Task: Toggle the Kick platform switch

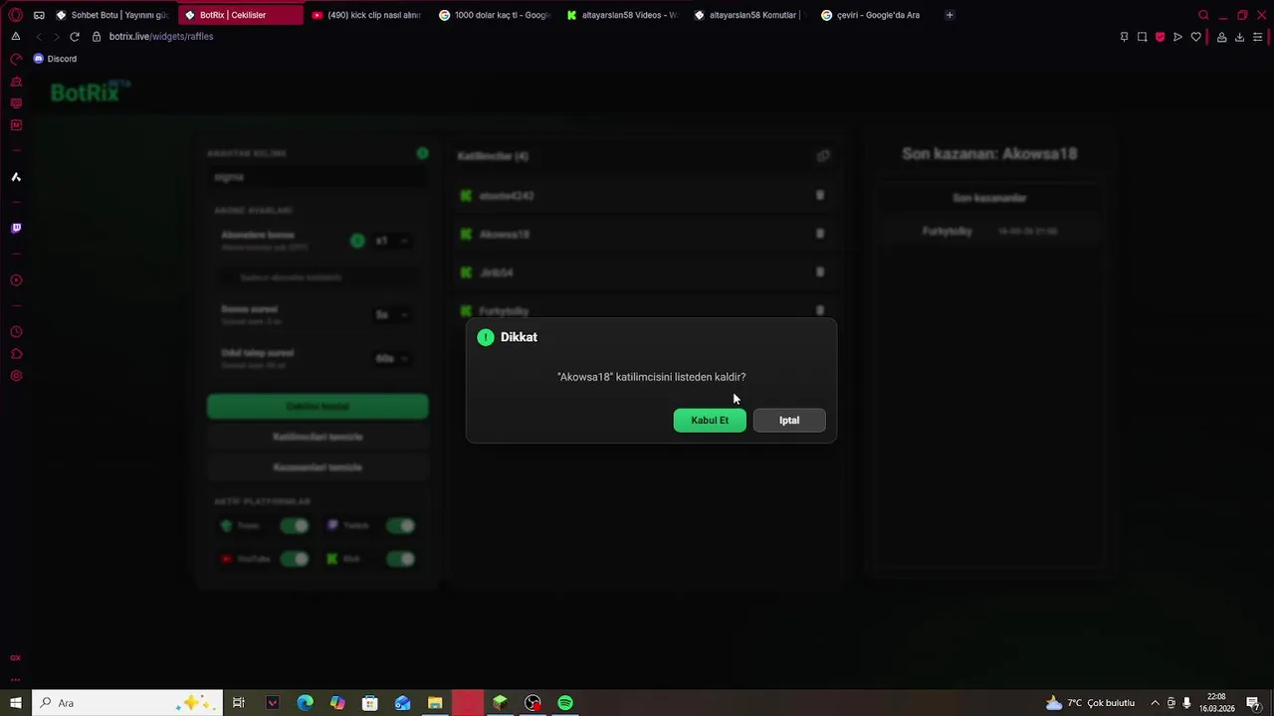Action: [x=400, y=559]
